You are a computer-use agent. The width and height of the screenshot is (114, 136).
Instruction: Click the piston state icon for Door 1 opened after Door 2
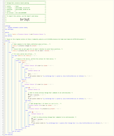[x=32, y=123]
